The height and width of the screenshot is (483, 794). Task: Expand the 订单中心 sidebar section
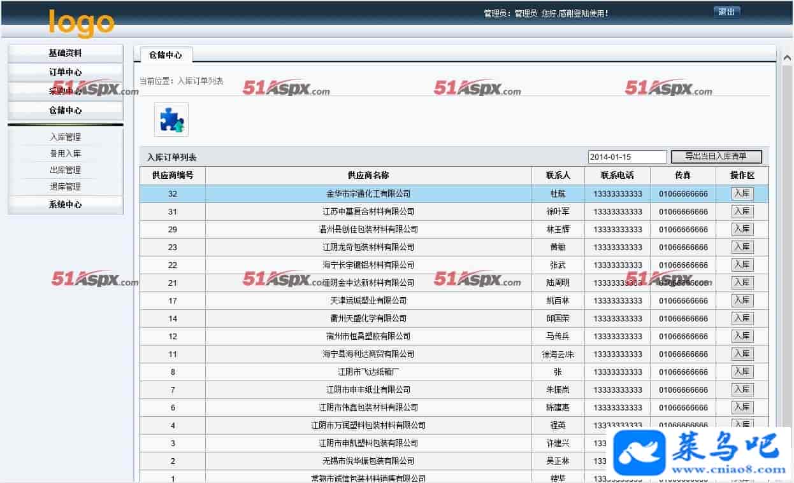tap(65, 73)
